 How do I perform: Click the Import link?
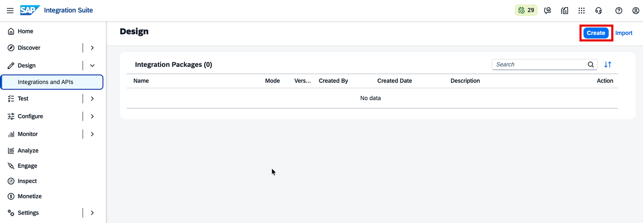[624, 33]
